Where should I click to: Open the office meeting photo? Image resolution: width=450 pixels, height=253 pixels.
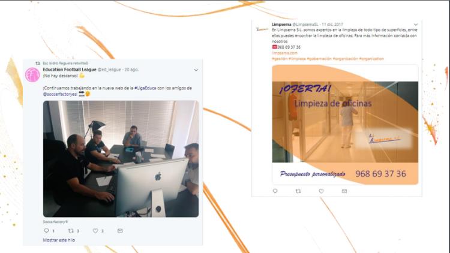(121, 159)
